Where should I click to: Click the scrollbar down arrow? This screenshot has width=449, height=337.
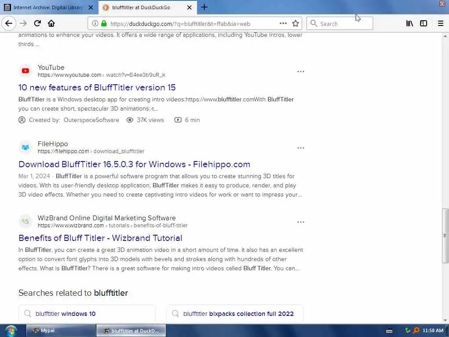[x=445, y=320]
